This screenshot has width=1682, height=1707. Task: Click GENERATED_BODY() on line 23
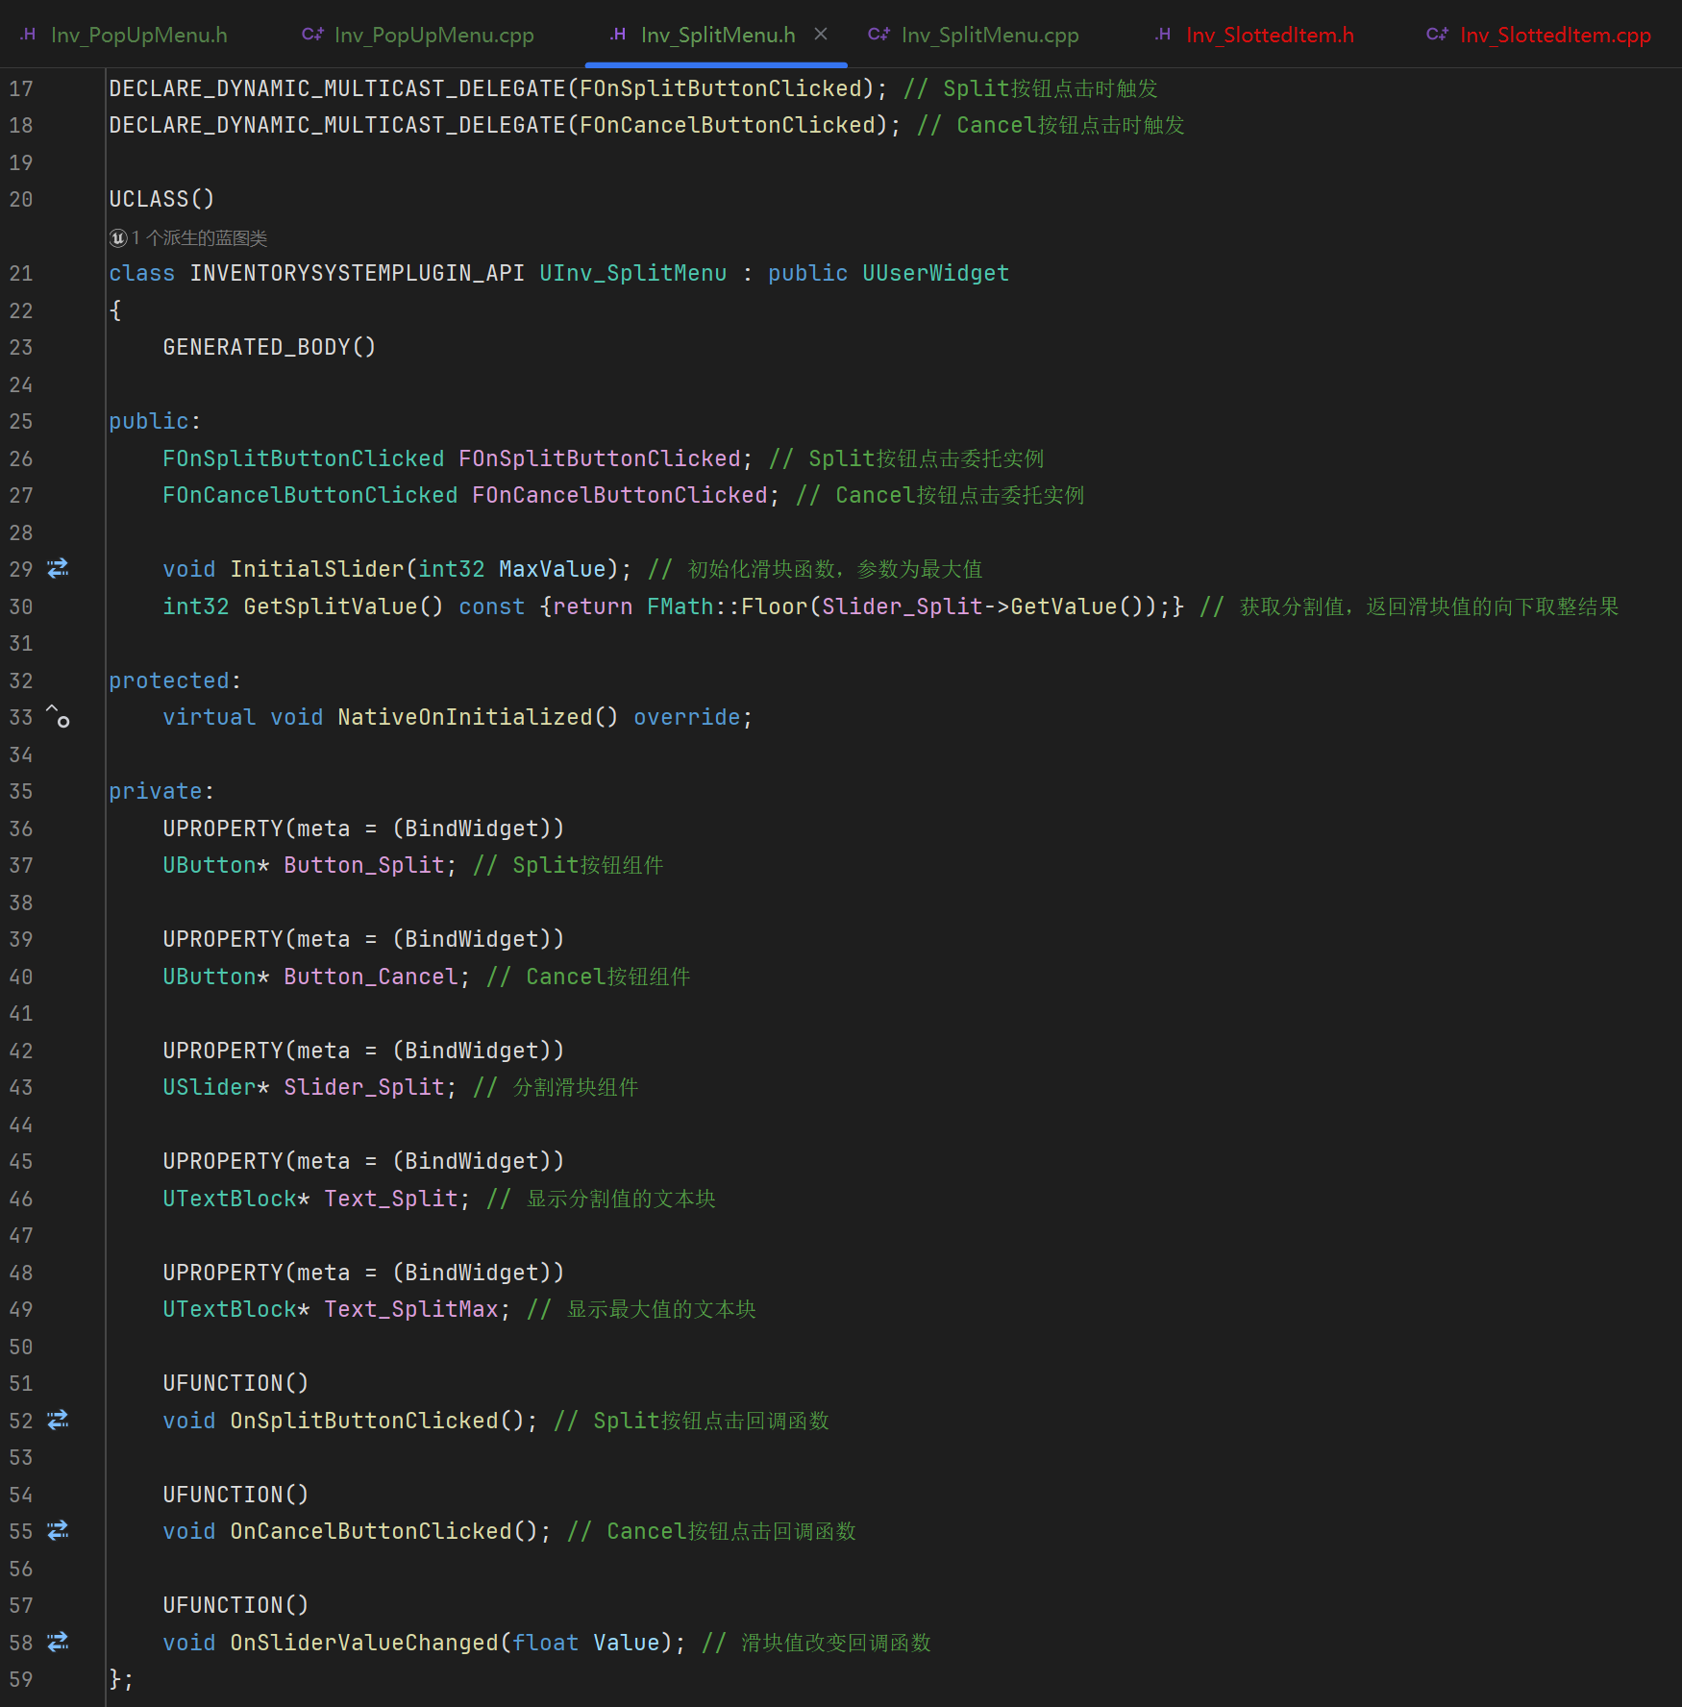coord(269,347)
